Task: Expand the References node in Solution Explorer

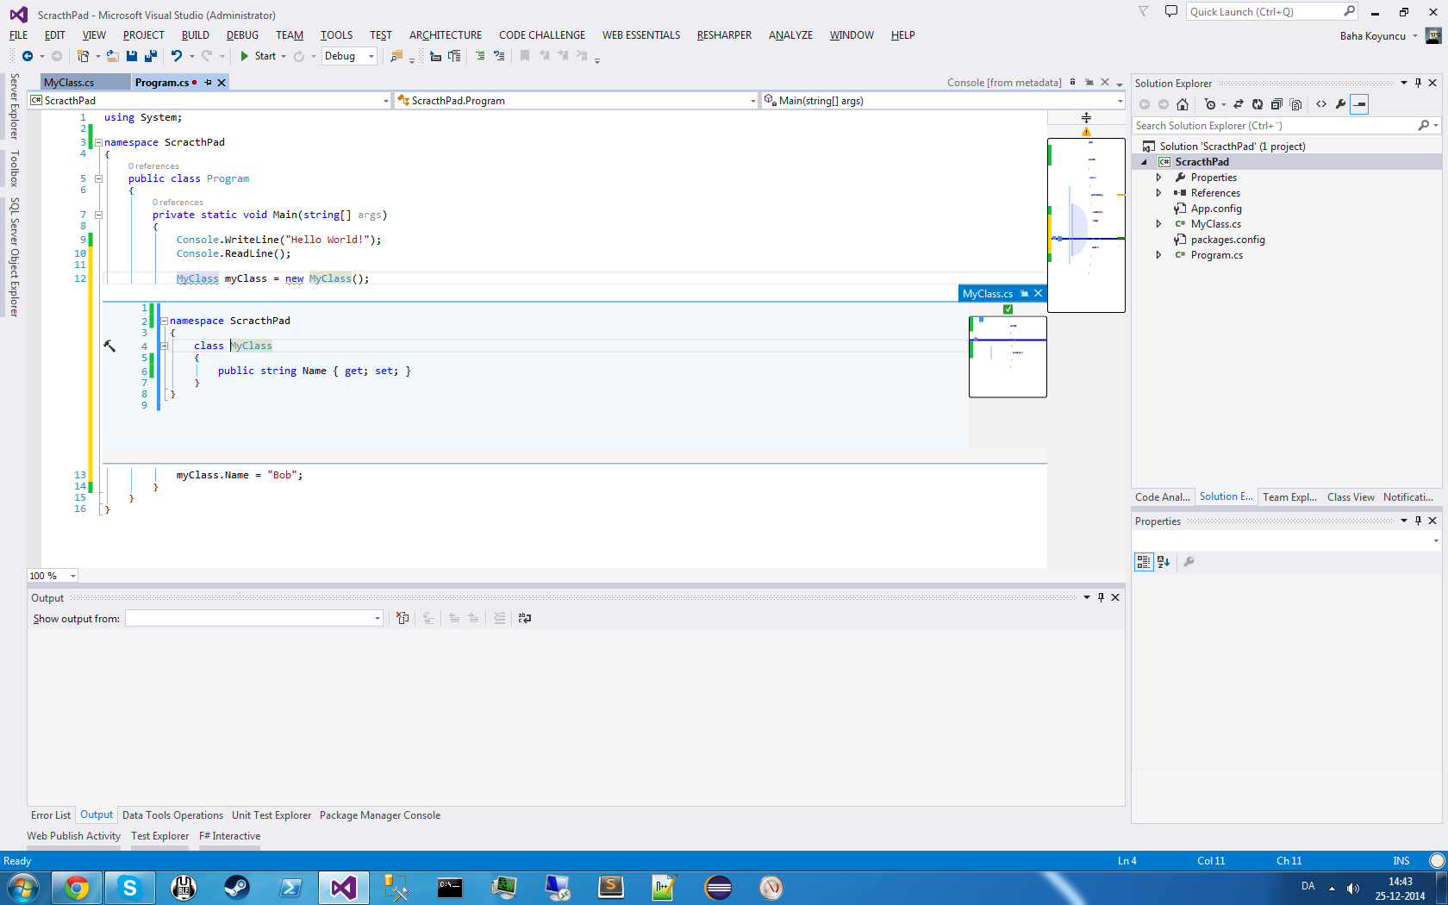Action: [x=1159, y=192]
